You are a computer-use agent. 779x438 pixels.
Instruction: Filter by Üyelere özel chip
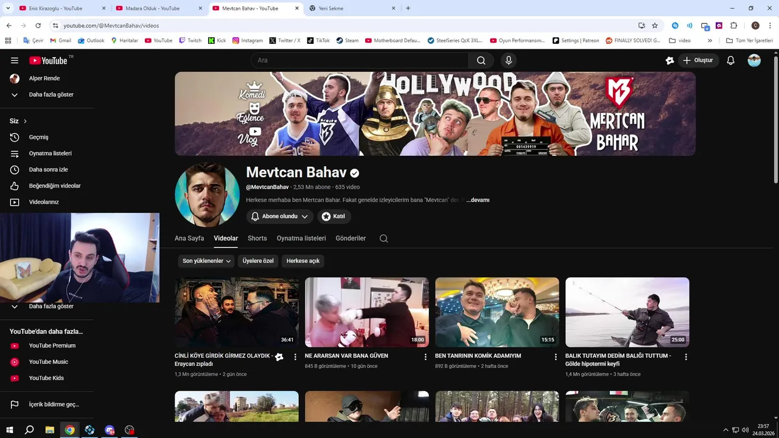pos(258,261)
